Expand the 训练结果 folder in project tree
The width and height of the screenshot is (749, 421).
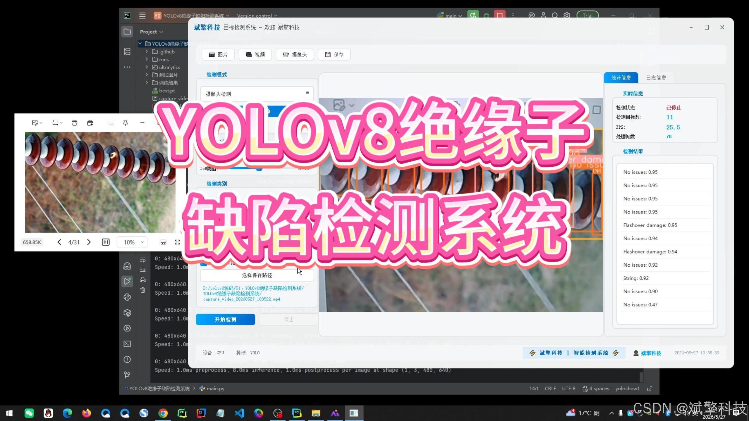pyautogui.click(x=147, y=83)
